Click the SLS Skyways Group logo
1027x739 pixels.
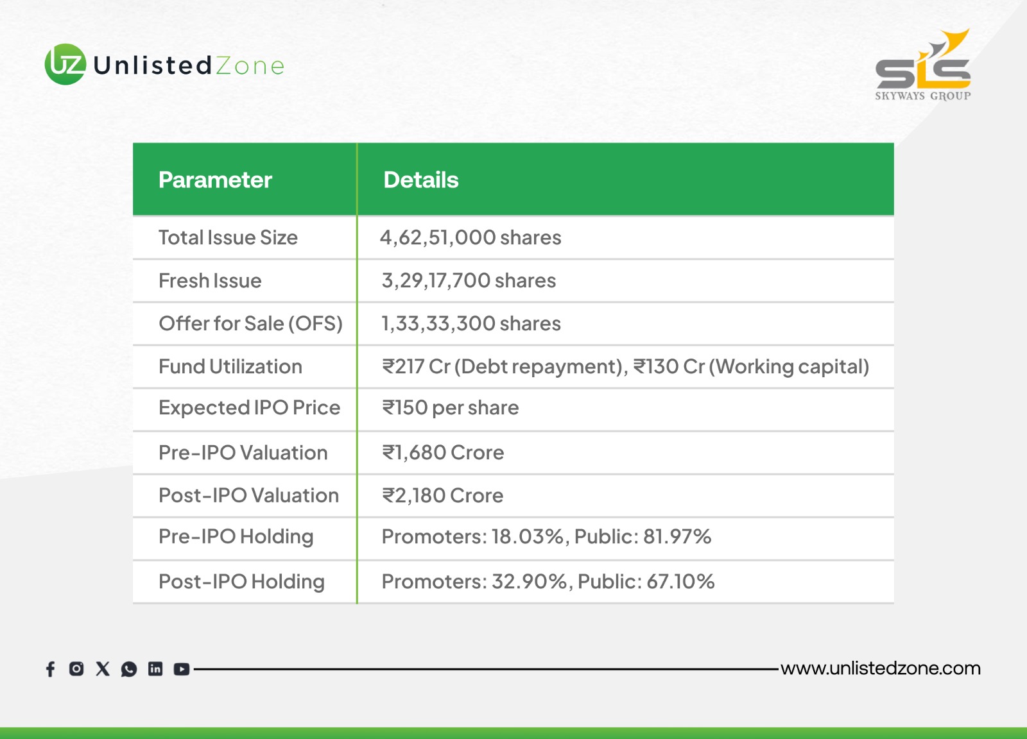pyautogui.click(x=922, y=65)
